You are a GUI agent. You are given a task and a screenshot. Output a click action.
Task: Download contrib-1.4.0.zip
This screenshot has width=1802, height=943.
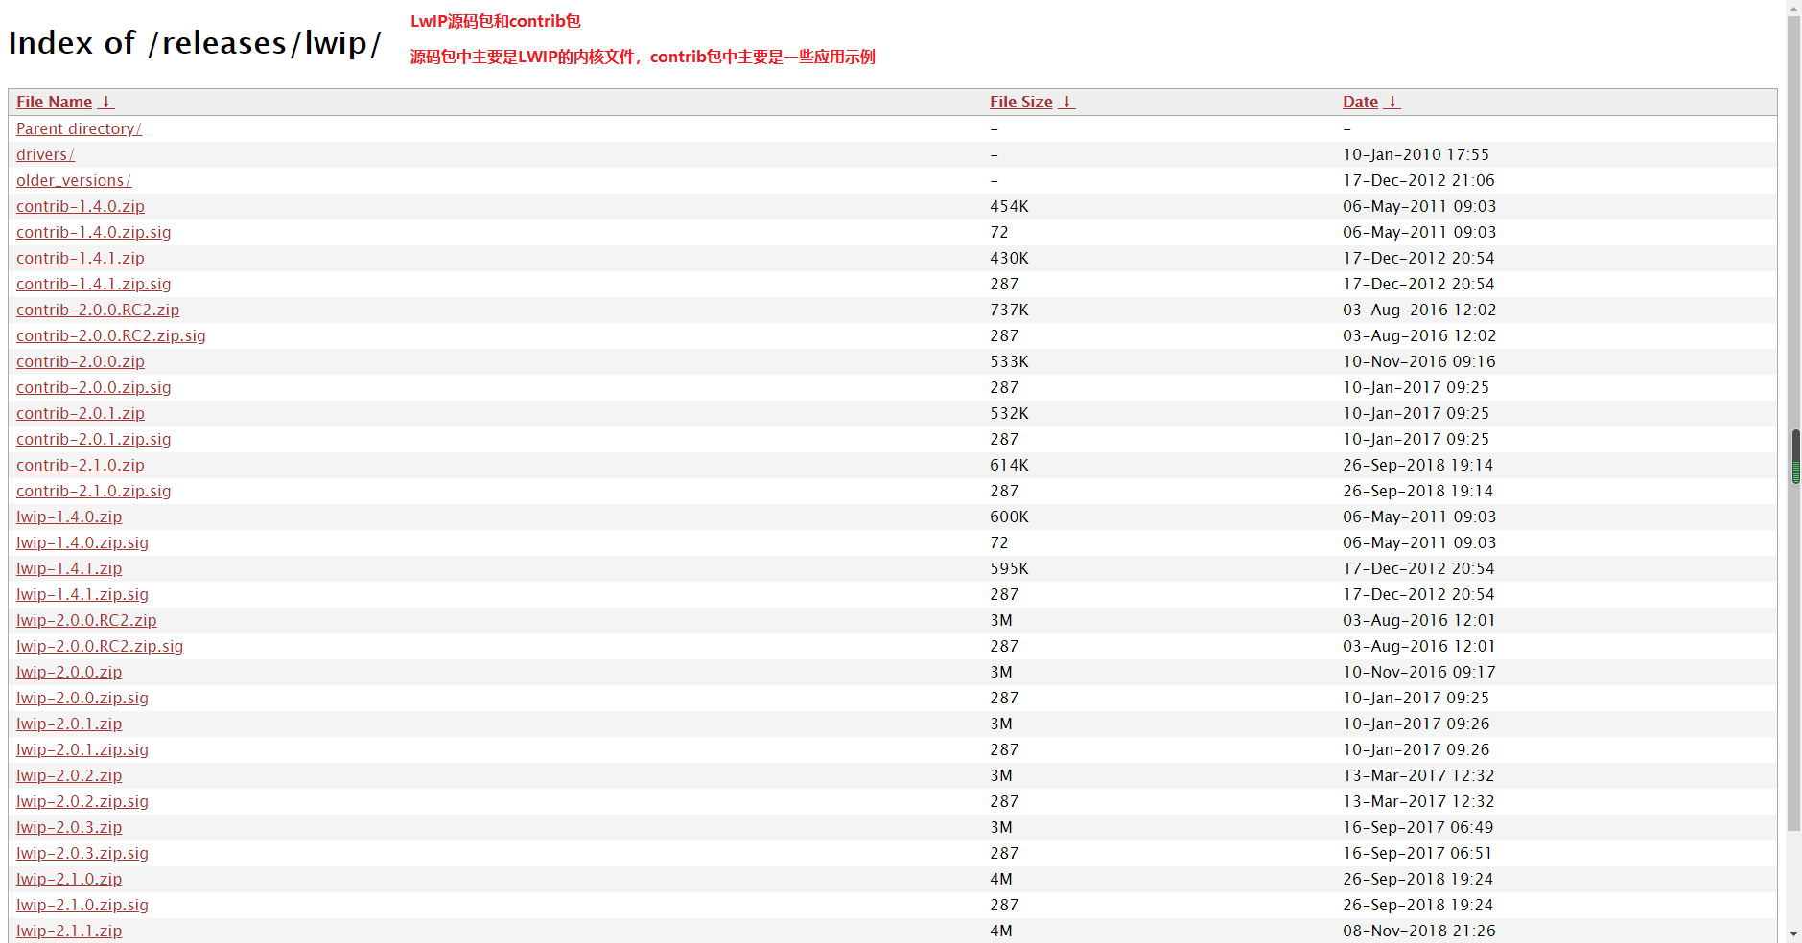coord(81,206)
